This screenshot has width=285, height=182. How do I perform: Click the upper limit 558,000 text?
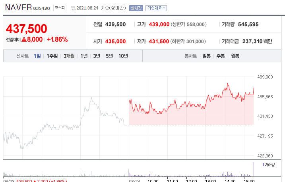(x=188, y=24)
